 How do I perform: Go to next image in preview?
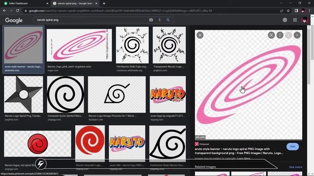coord(297,35)
